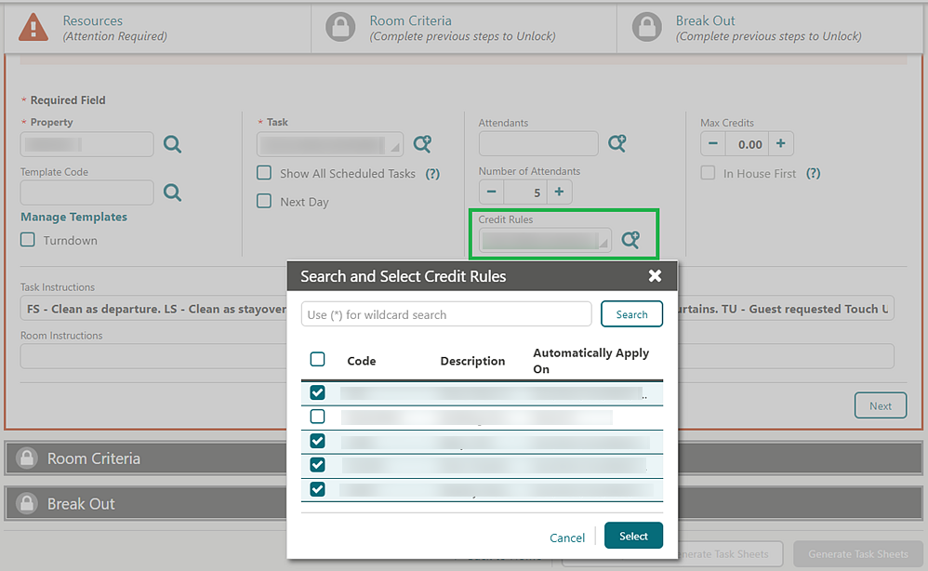This screenshot has height=571, width=928.
Task: Open the Property search magnifier
Action: (172, 144)
